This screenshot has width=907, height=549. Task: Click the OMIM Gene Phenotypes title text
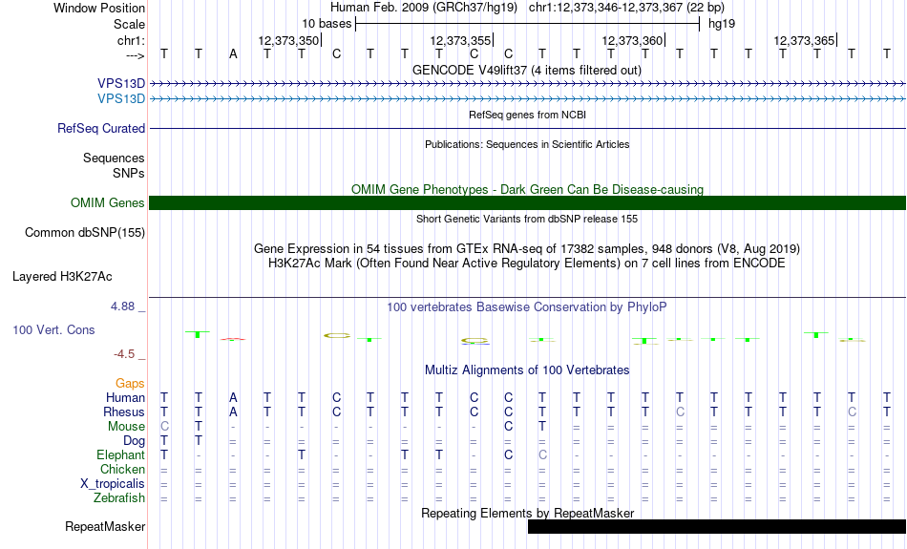(x=528, y=190)
